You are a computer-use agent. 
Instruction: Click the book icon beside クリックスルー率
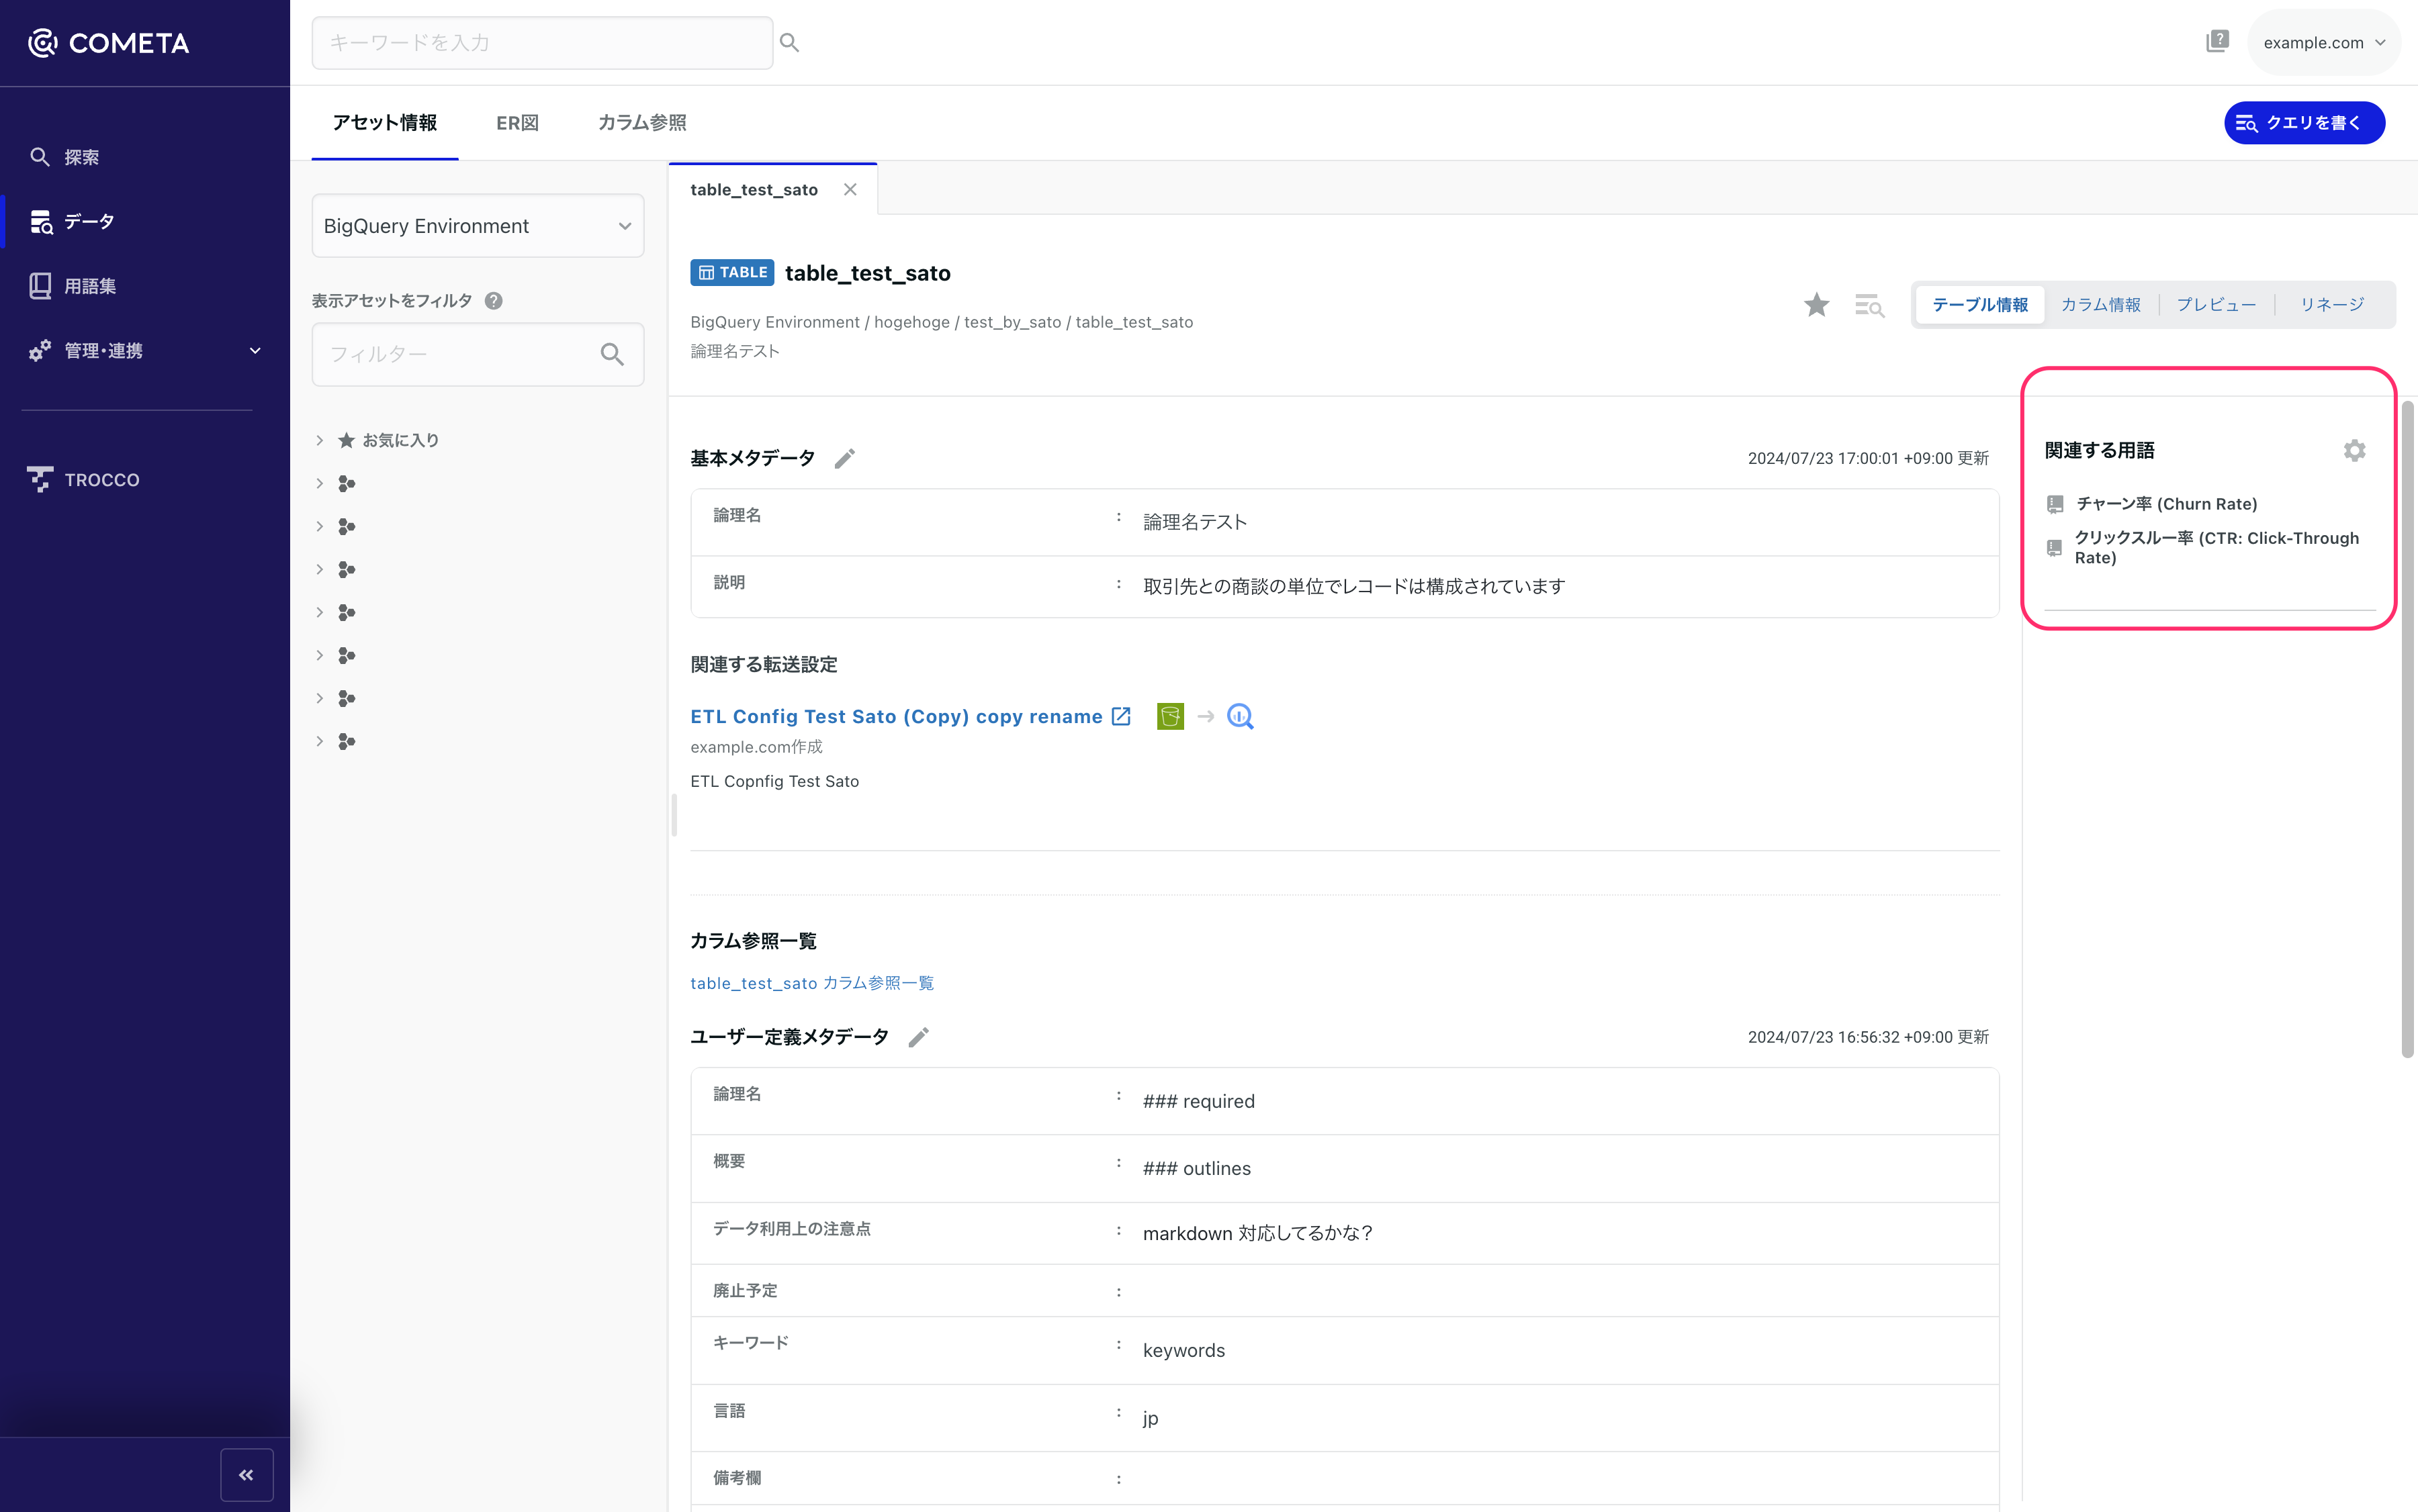point(2054,548)
